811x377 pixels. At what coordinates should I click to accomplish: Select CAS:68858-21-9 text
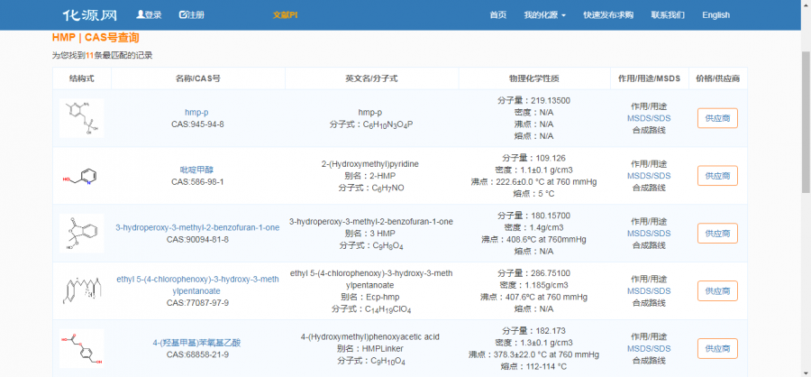pos(197,354)
